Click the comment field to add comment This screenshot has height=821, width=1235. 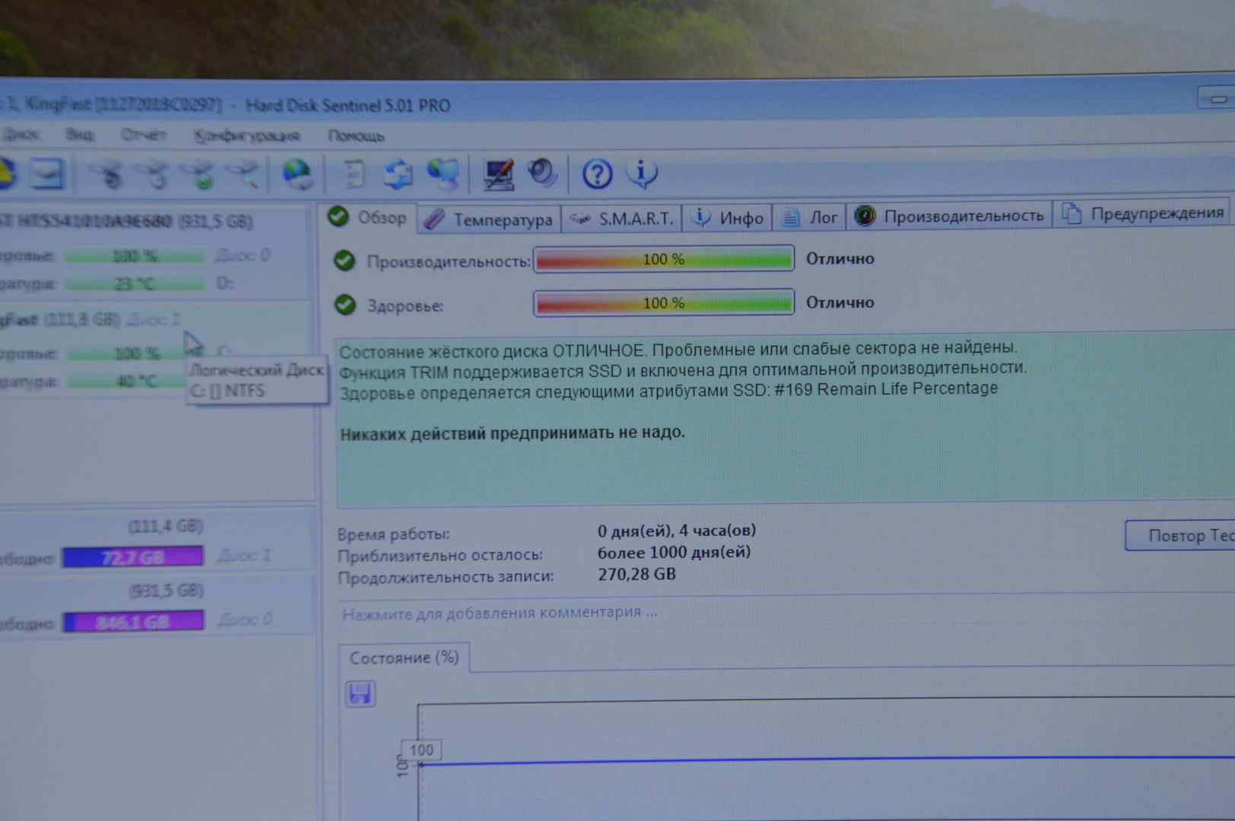coord(500,613)
